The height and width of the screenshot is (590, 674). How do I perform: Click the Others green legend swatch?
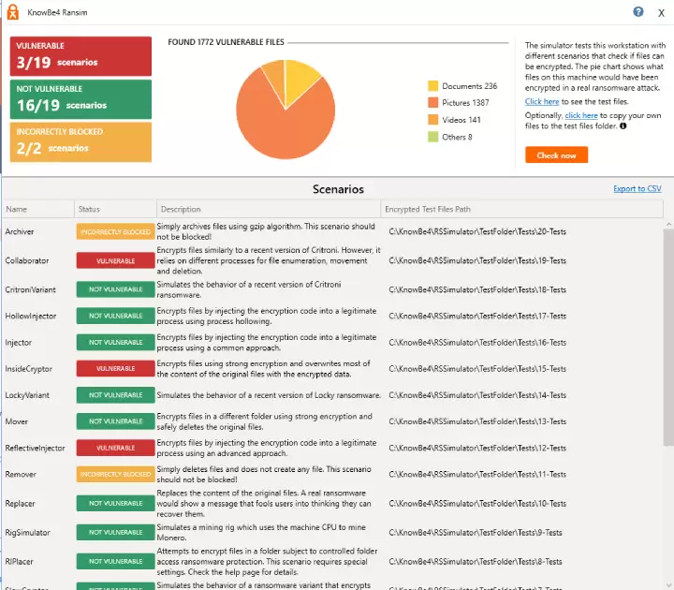pyautogui.click(x=432, y=137)
